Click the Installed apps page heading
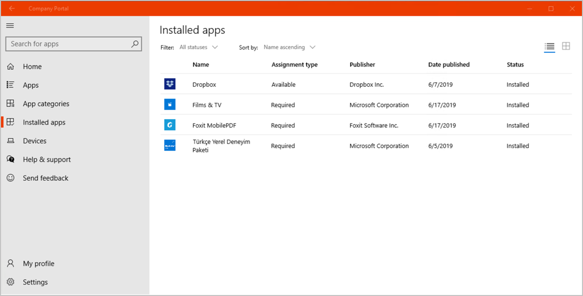The image size is (583, 296). point(192,30)
